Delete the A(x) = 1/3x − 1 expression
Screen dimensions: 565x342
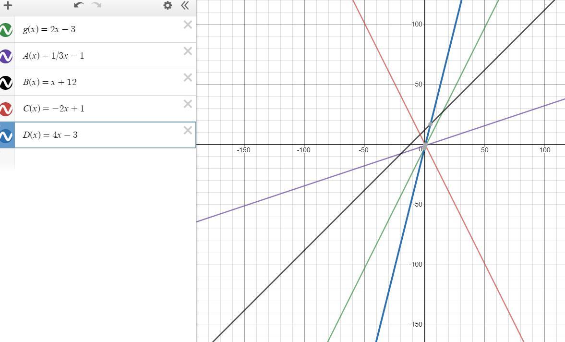(x=188, y=51)
